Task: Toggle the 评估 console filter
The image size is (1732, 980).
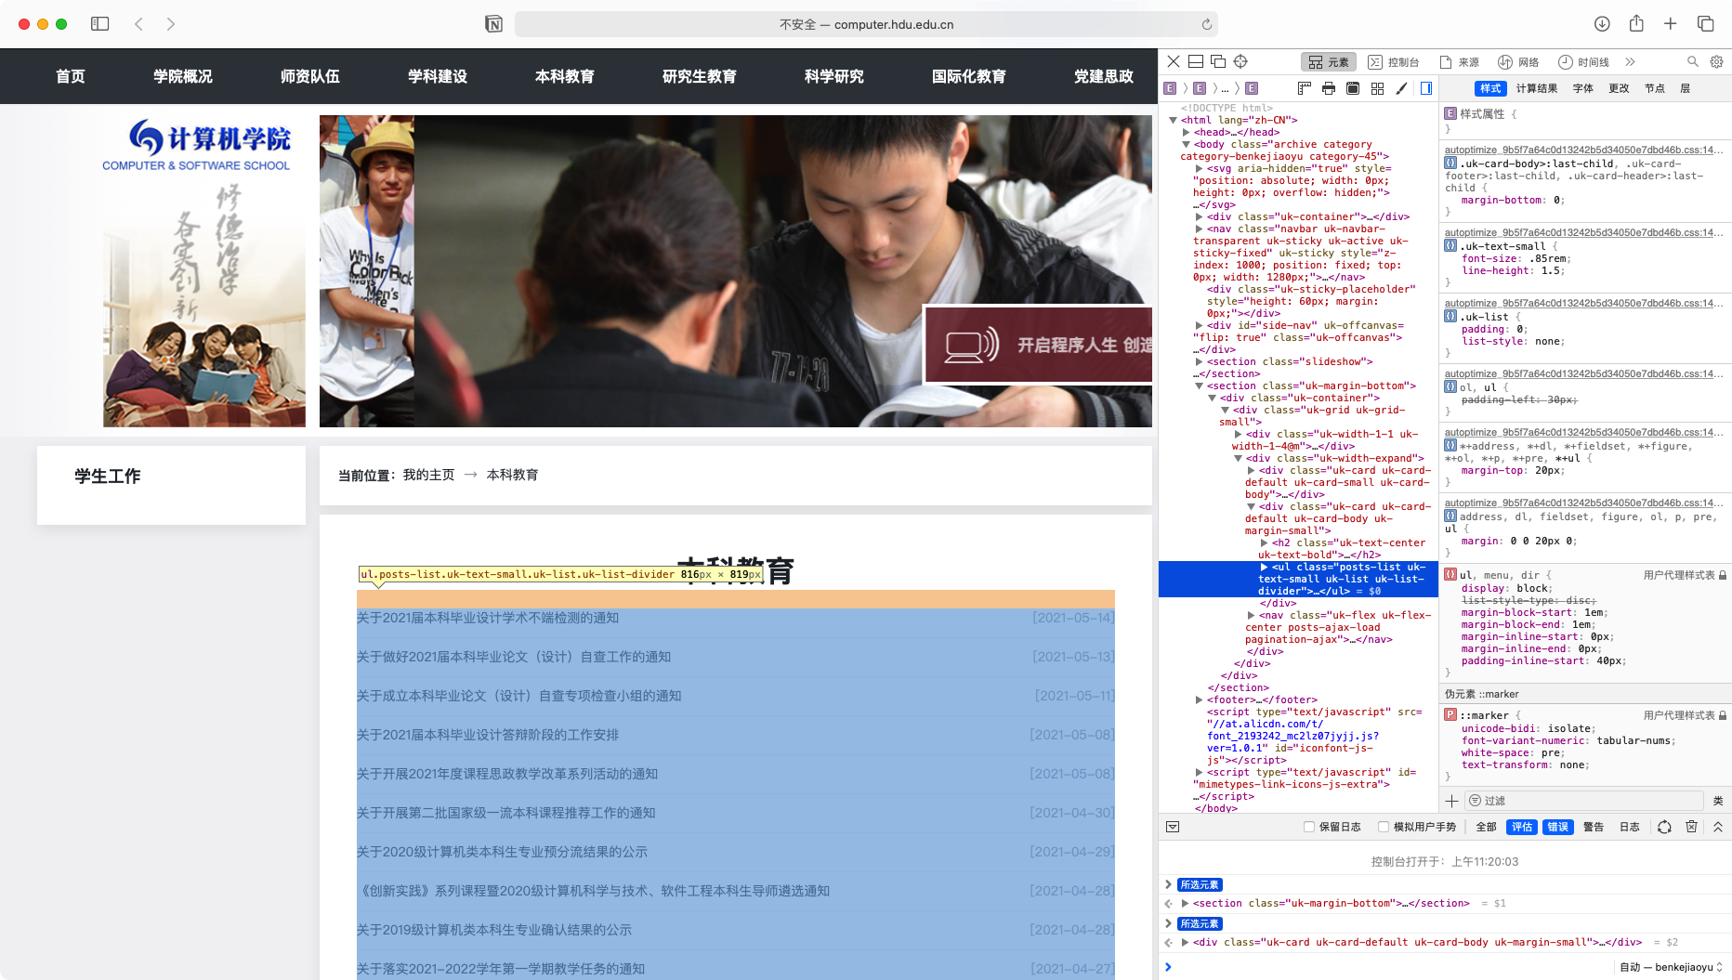Action: (1522, 827)
